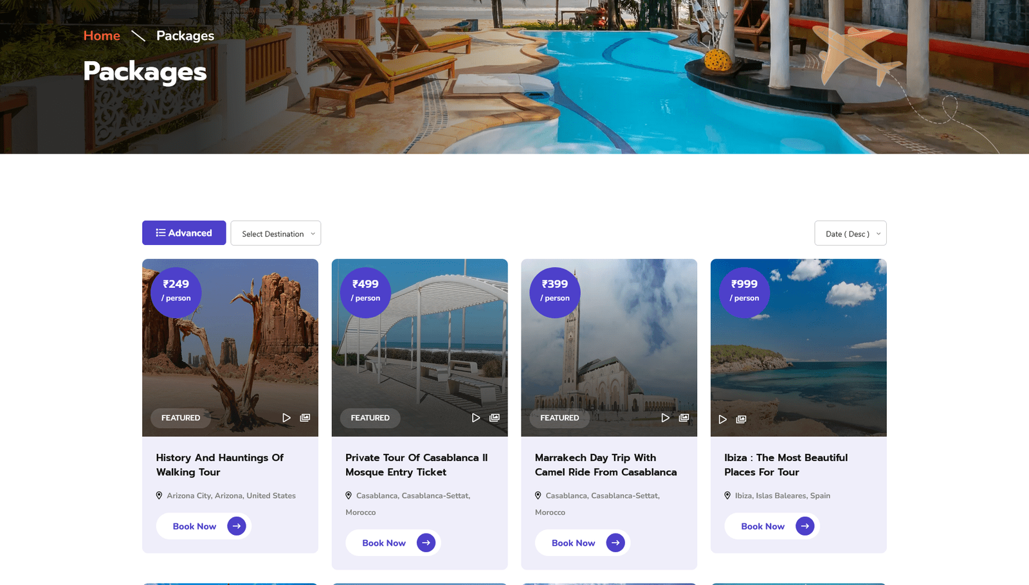Click the ₹399 per person price badge

tap(554, 292)
